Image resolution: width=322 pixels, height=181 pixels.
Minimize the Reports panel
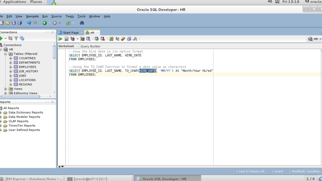coord(53,102)
